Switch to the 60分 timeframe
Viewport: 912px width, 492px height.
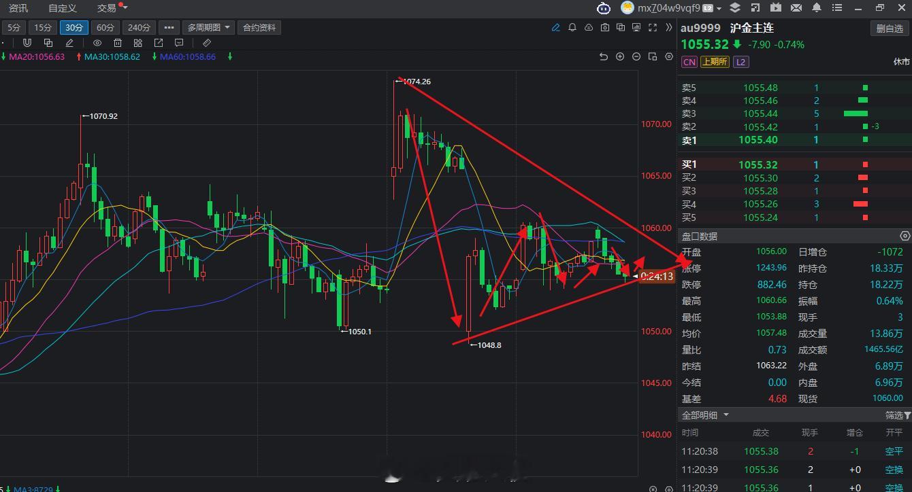coord(105,28)
